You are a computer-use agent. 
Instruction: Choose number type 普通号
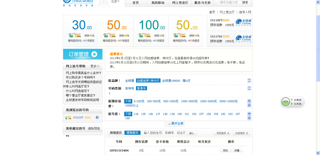click(x=141, y=88)
